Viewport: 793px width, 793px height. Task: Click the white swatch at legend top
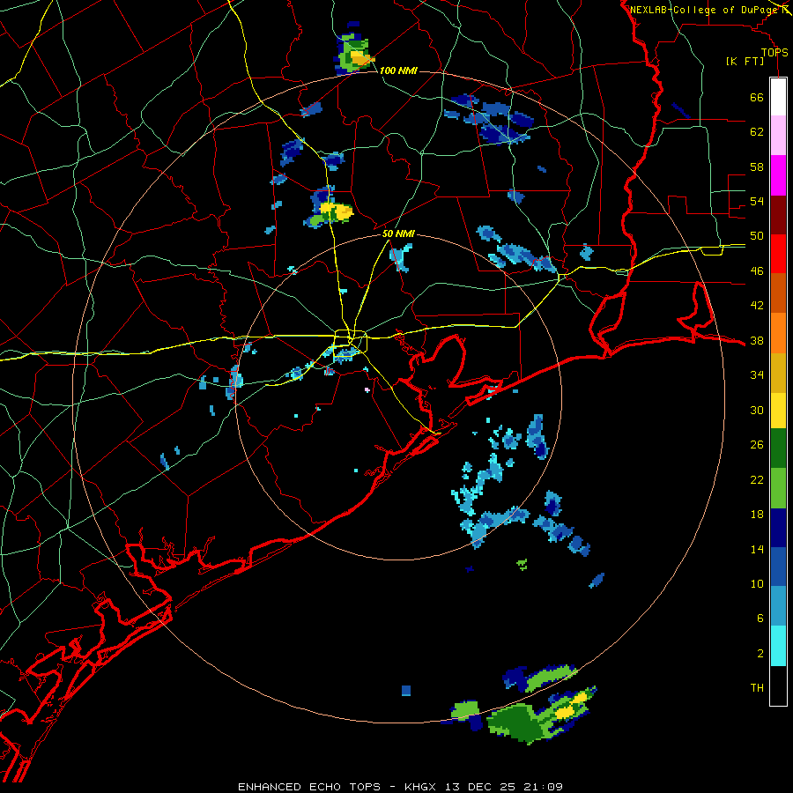coord(778,97)
